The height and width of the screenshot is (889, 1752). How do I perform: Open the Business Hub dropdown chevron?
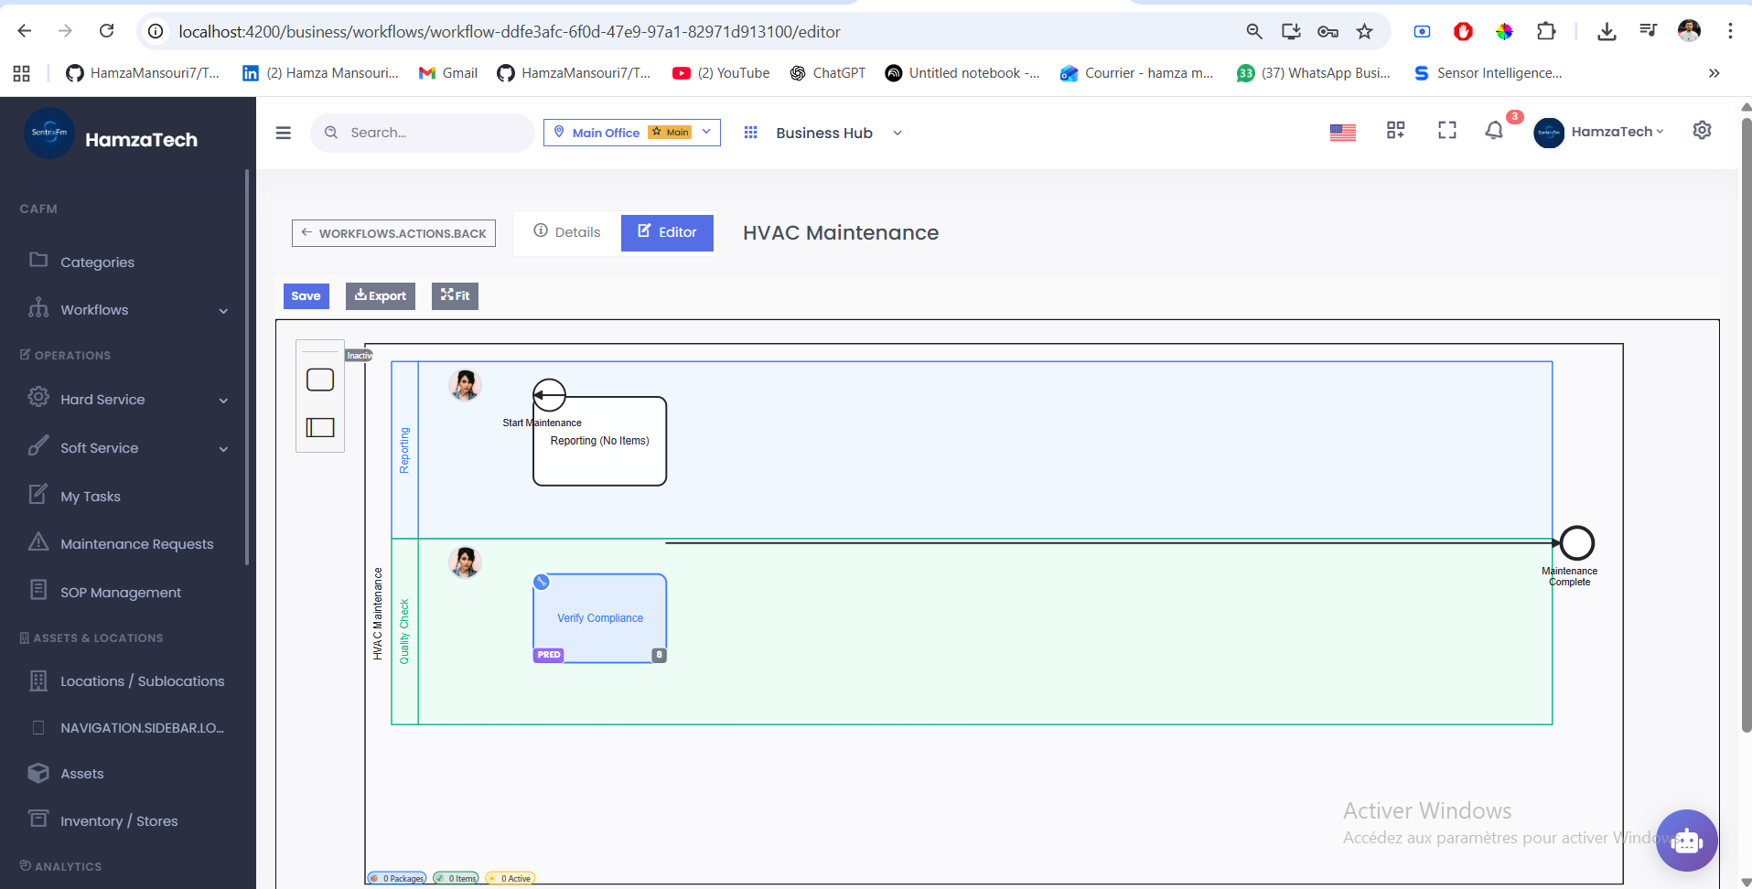tap(897, 133)
